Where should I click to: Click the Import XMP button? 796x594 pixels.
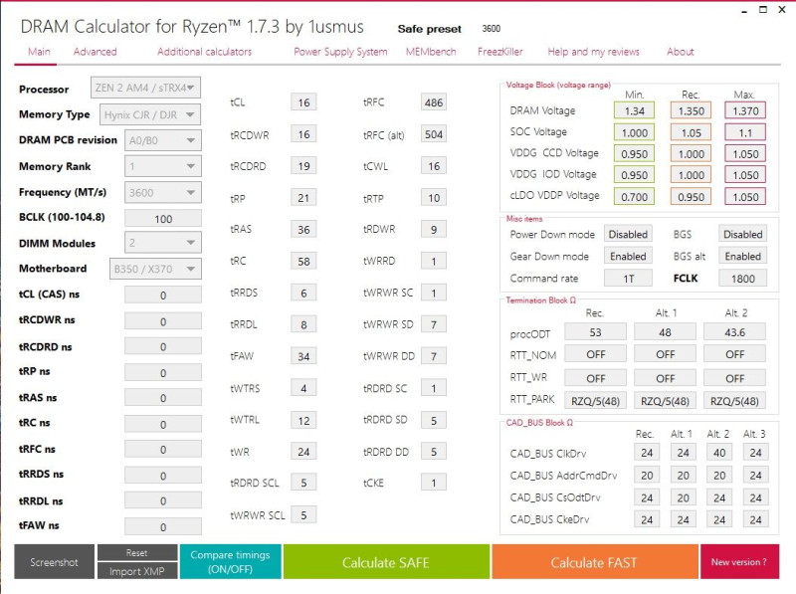point(137,571)
